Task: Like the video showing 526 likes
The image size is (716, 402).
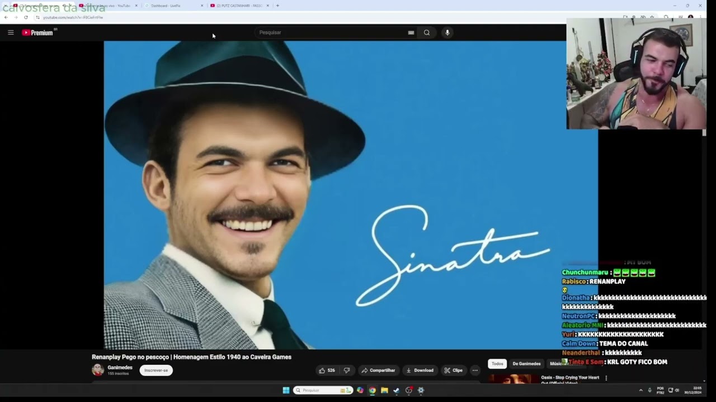Action: (327, 370)
